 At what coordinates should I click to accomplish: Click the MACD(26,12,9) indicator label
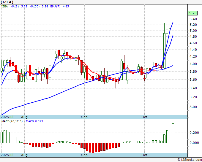(12, 121)
